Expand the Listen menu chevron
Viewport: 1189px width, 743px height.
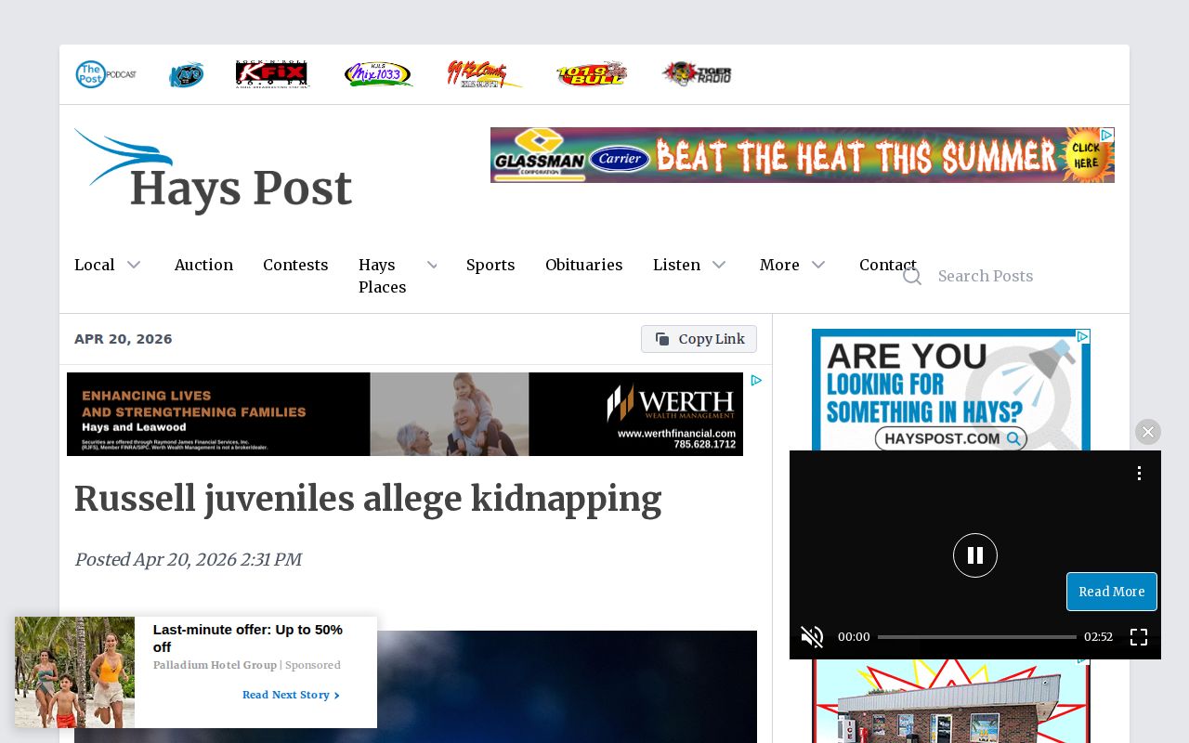(719, 266)
